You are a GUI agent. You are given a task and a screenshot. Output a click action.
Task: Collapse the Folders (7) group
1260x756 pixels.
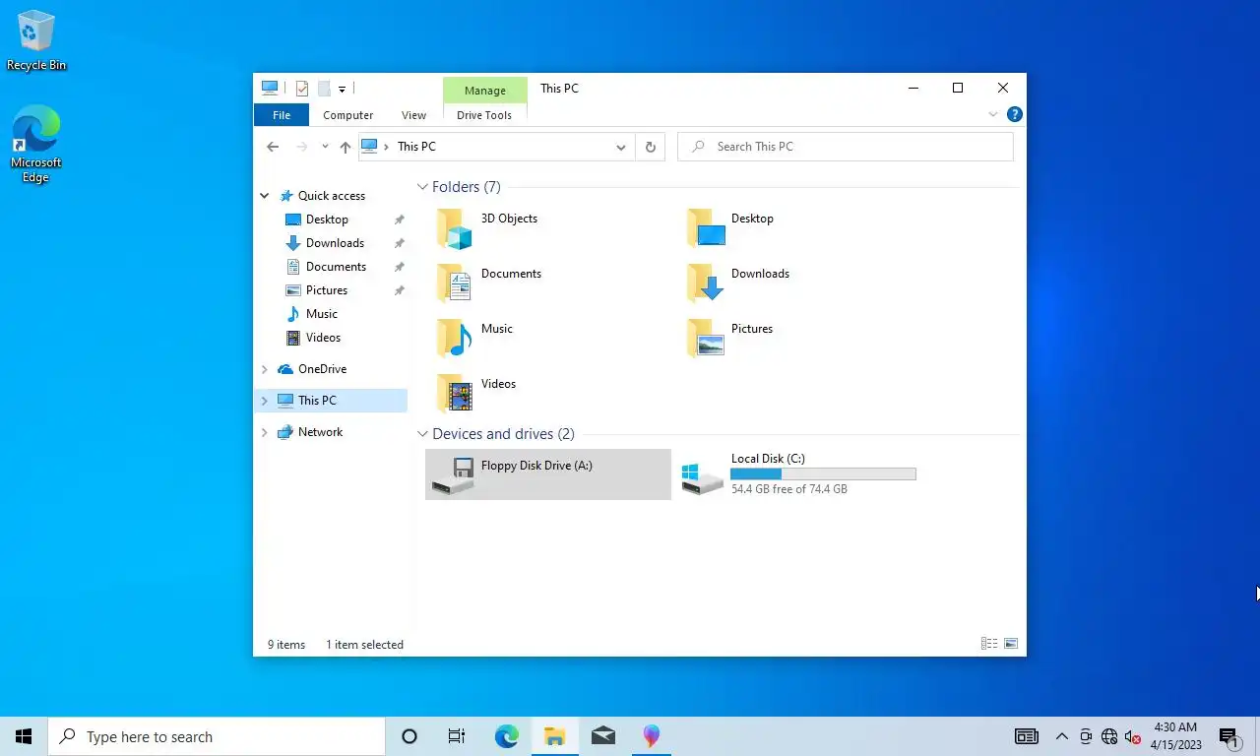422,187
